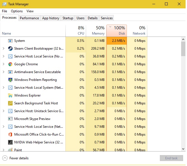The height and width of the screenshot is (166, 187).
Task: Sort processes by Memory column
Action: 96,31
